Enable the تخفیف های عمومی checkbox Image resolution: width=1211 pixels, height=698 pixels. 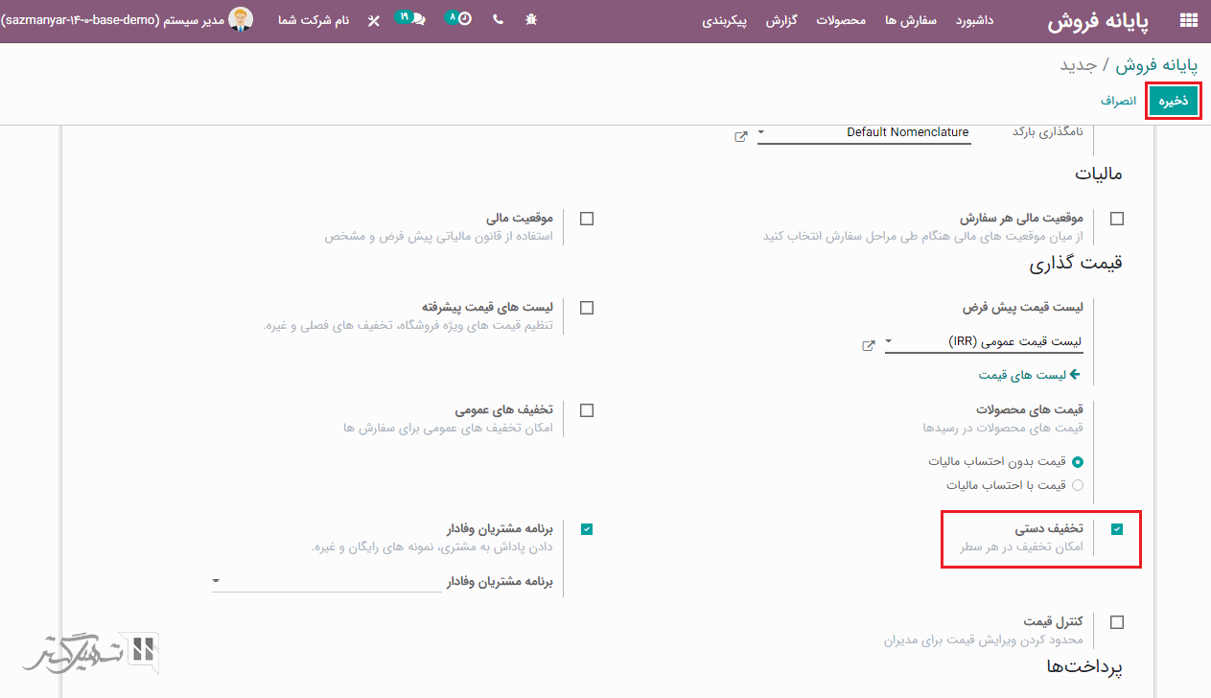pos(587,410)
